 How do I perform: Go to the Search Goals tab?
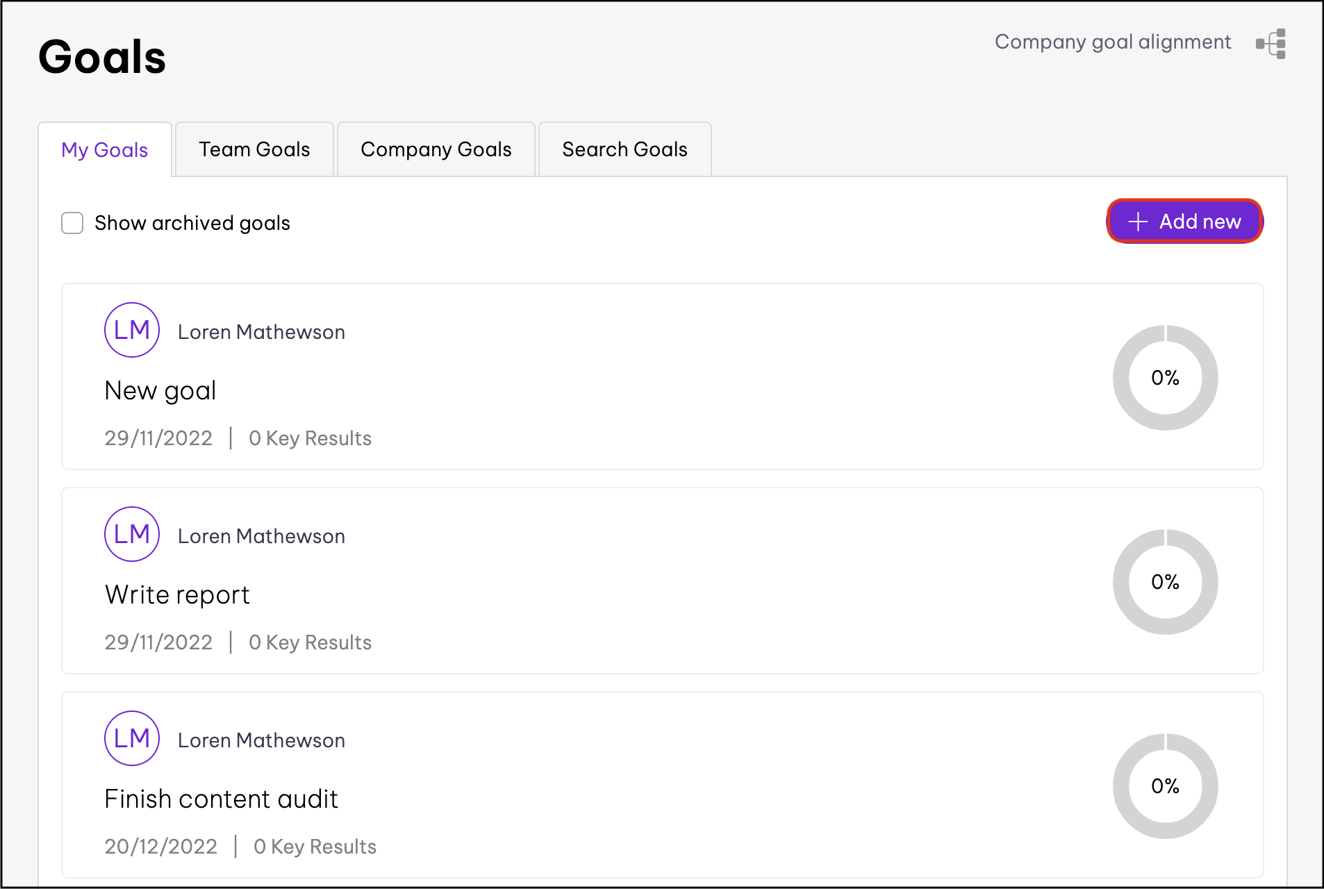tap(624, 149)
